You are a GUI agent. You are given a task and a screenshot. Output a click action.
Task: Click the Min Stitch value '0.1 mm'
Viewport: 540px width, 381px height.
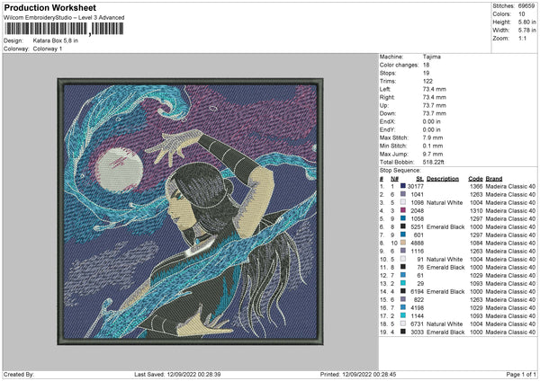pos(433,146)
